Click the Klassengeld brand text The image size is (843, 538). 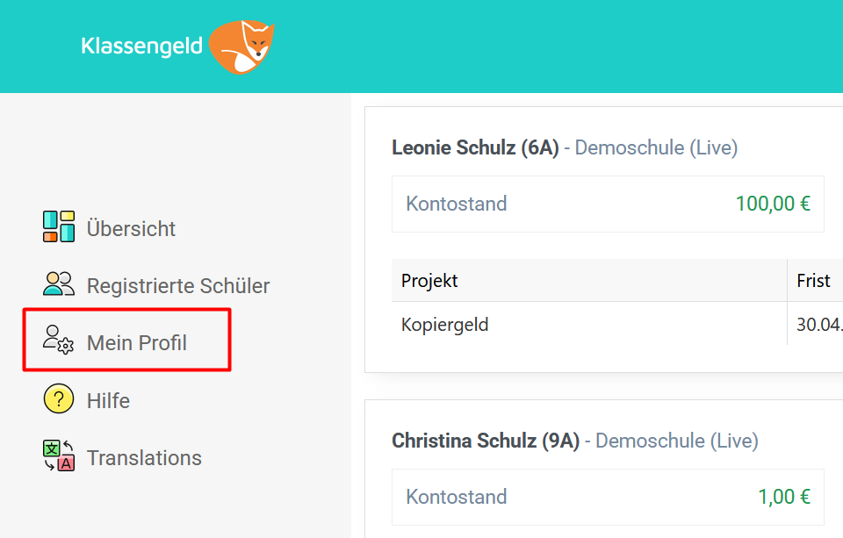[141, 46]
